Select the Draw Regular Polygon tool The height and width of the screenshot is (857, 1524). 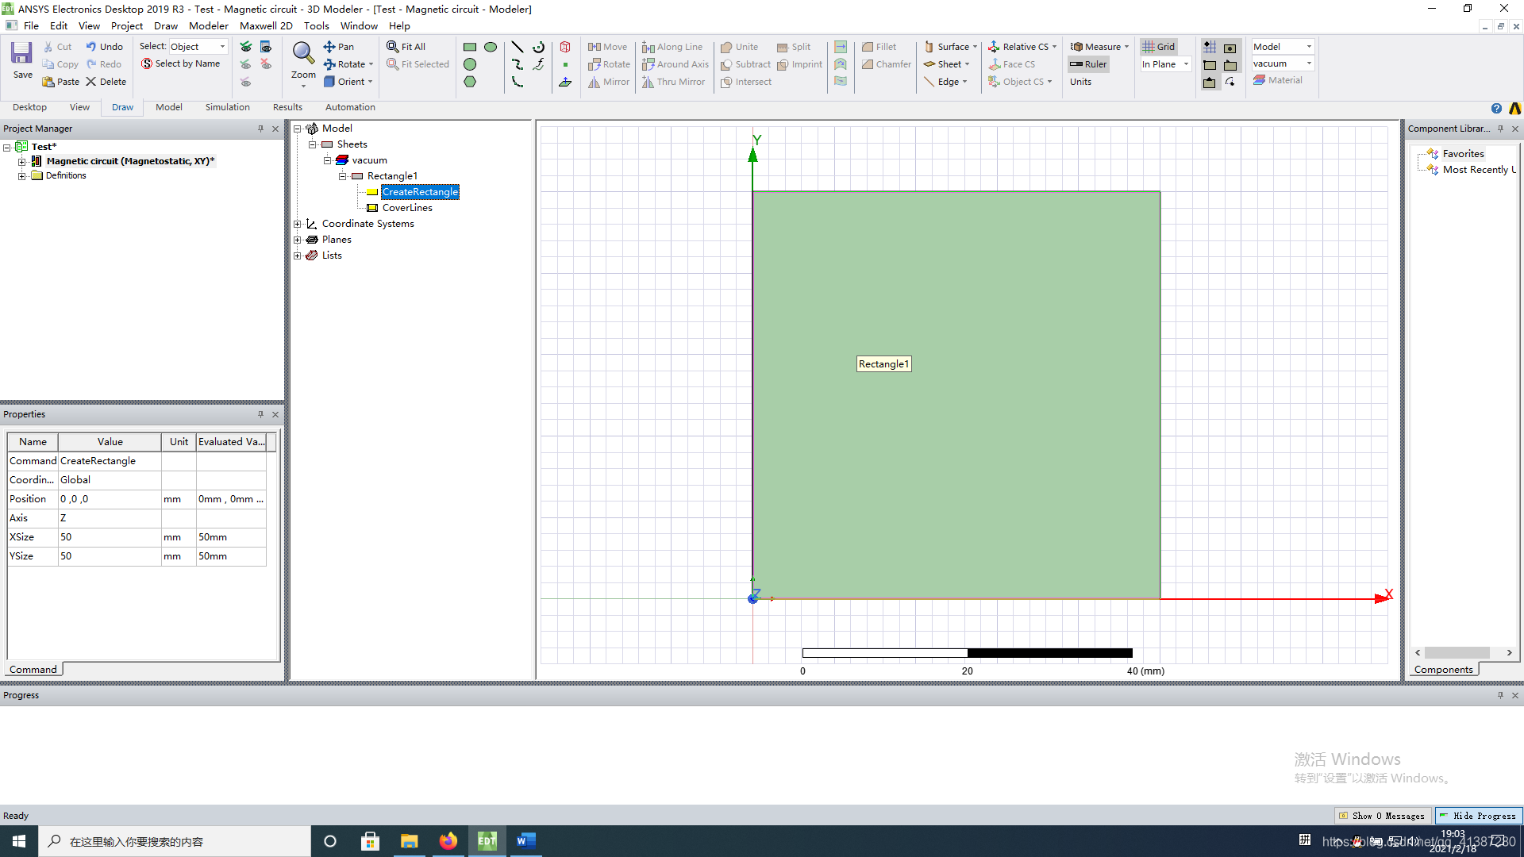coord(470,82)
